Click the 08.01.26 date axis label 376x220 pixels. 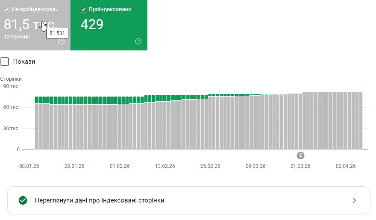[x=29, y=166]
